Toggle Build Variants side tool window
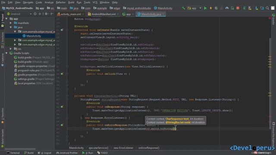 (x=2, y=138)
